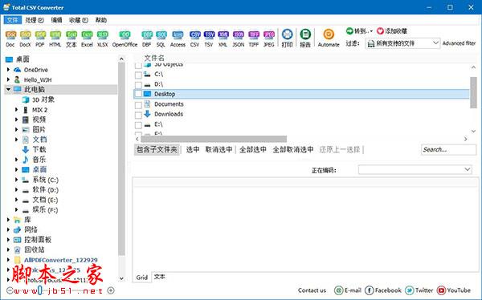
Task: Tick the Documents checkbox
Action: pos(138,105)
